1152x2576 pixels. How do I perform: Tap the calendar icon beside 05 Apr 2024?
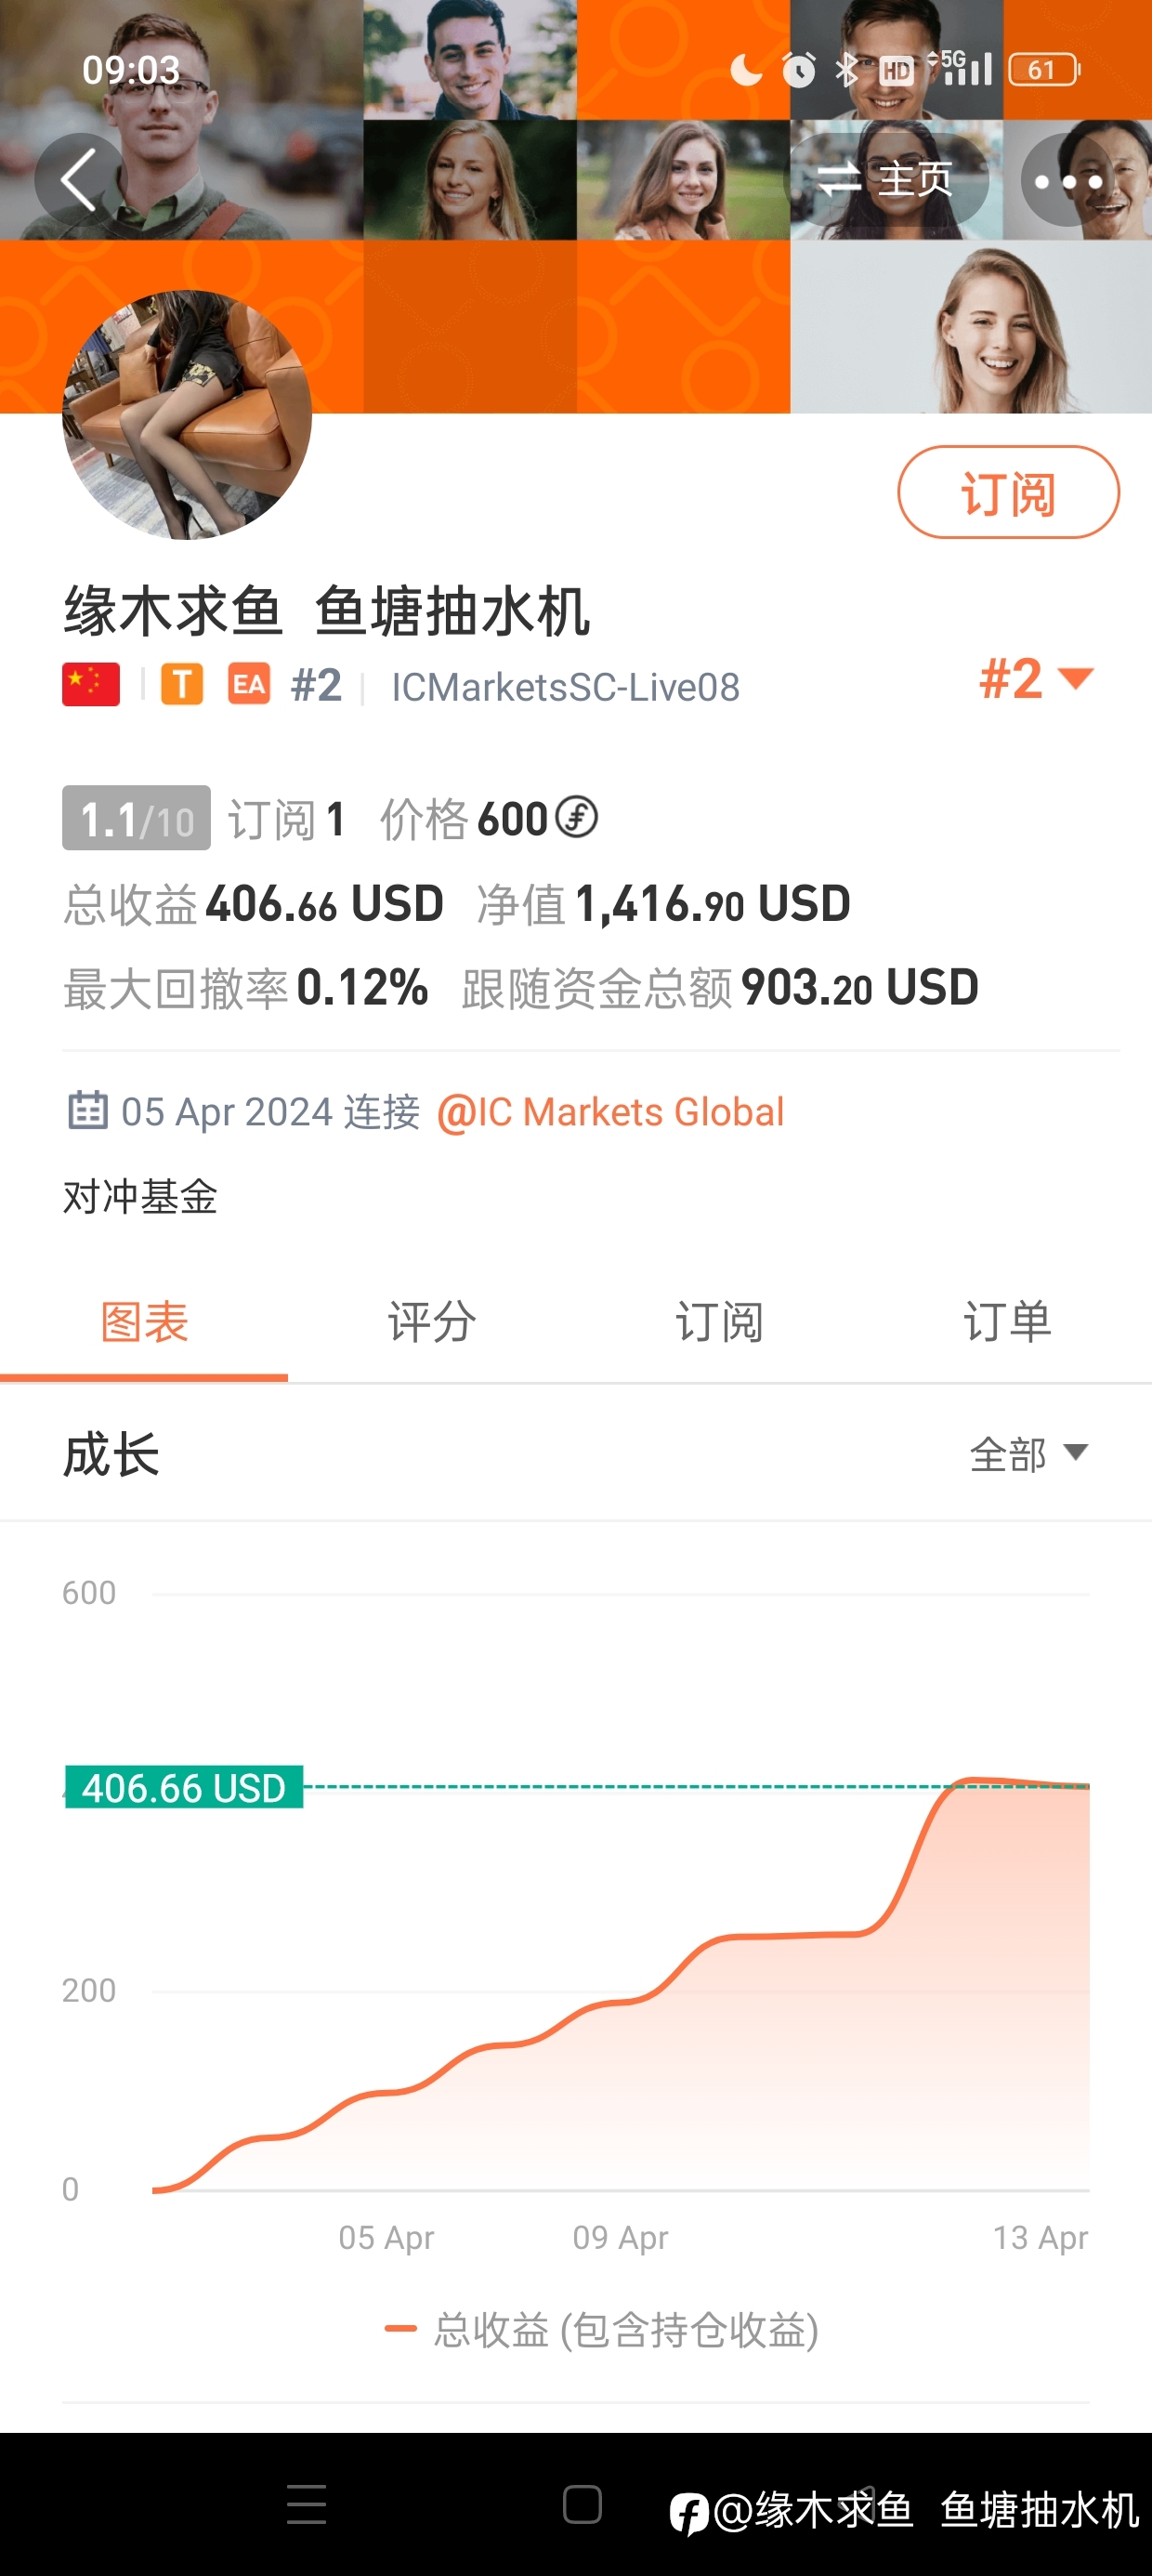coord(87,1111)
